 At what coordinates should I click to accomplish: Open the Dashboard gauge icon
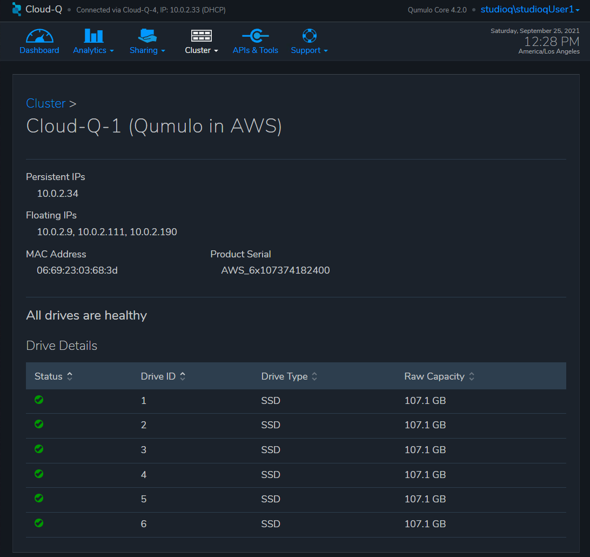(39, 36)
